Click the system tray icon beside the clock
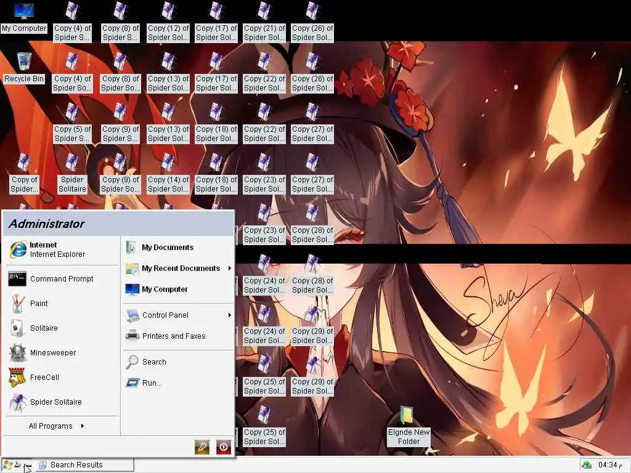The width and height of the screenshot is (631, 473). click(x=587, y=465)
